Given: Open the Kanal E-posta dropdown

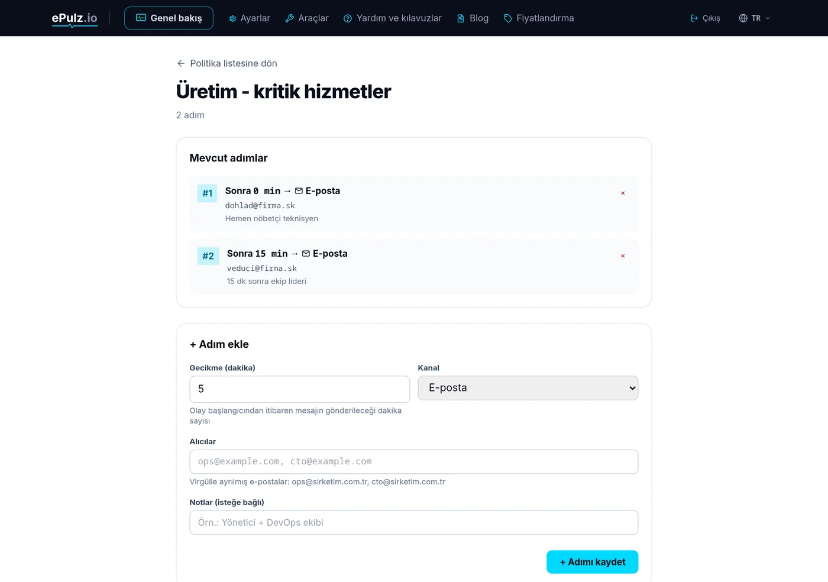Looking at the screenshot, I should click(x=528, y=388).
